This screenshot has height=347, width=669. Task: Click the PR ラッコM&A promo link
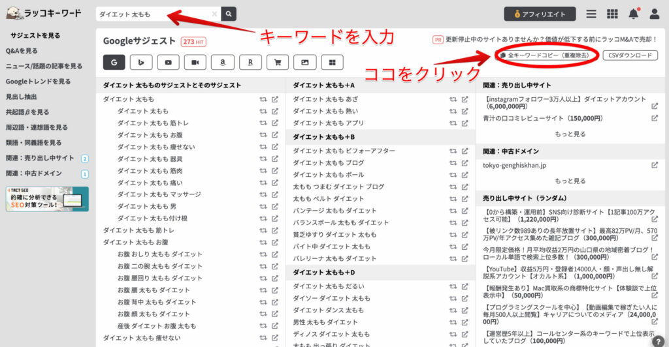point(546,40)
